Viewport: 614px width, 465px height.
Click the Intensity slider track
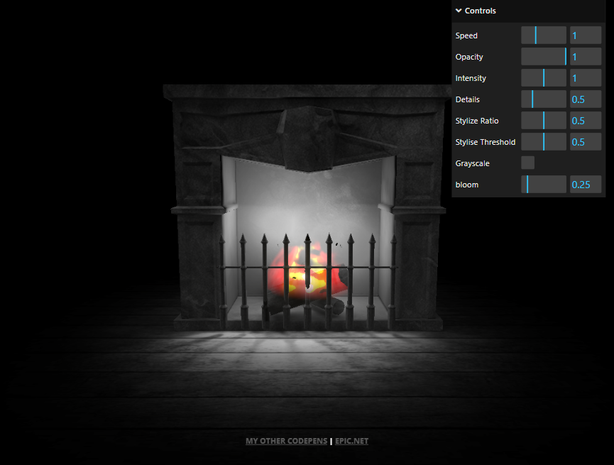544,78
